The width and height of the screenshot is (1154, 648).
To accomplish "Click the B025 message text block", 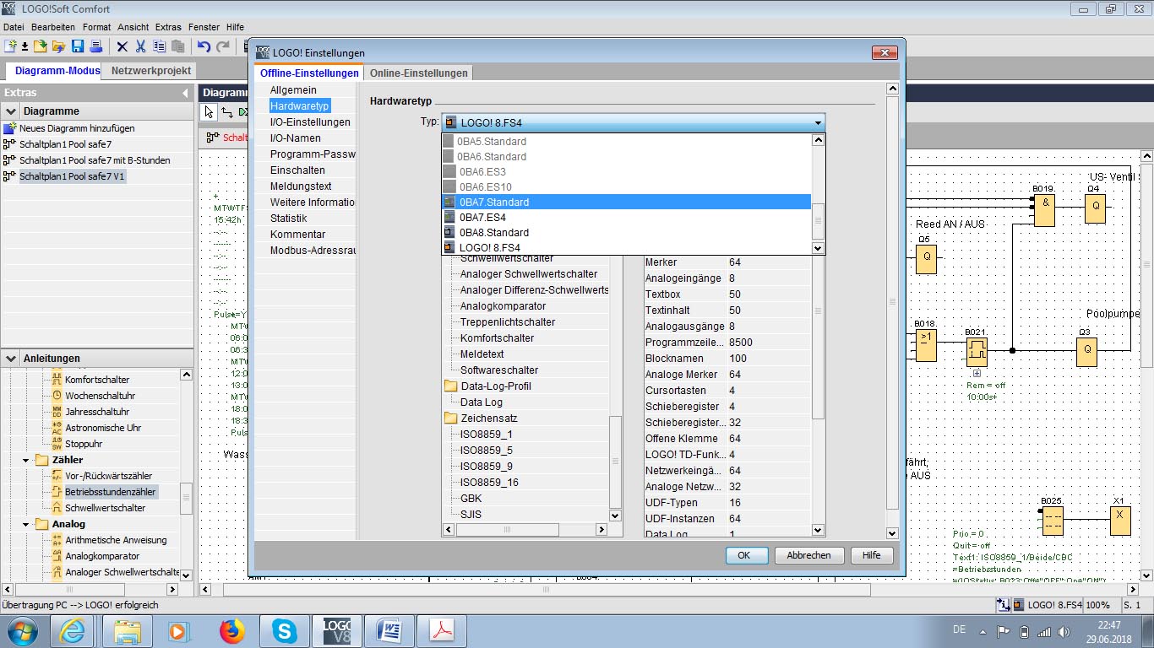I will [1052, 520].
